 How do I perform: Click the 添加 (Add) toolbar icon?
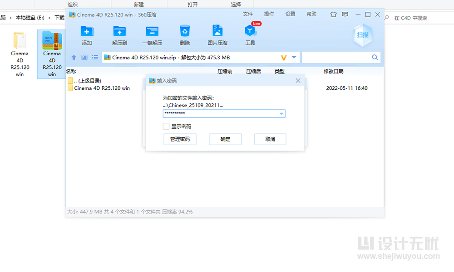(x=87, y=35)
